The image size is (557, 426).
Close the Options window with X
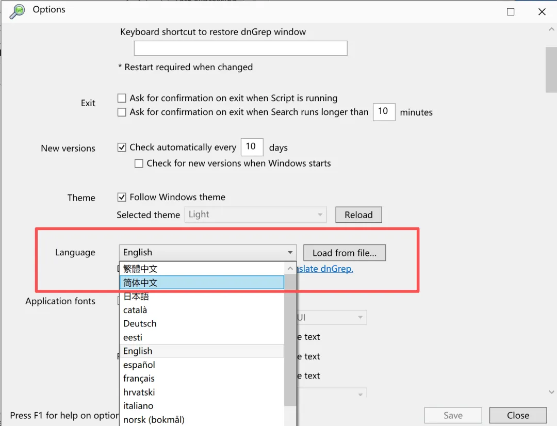(x=542, y=12)
